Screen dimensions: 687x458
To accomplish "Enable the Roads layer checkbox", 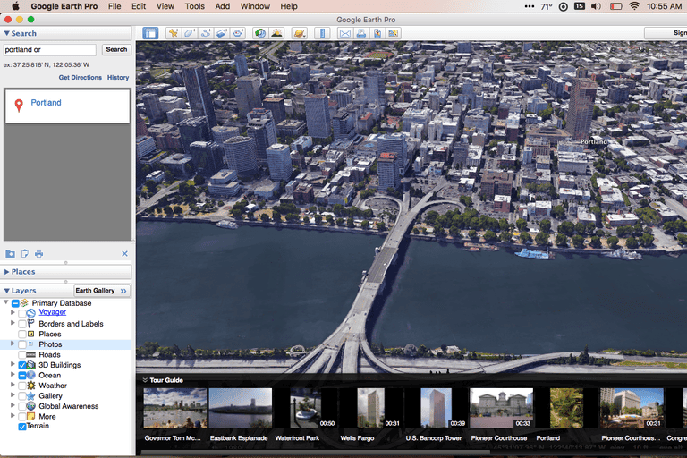I will [21, 354].
